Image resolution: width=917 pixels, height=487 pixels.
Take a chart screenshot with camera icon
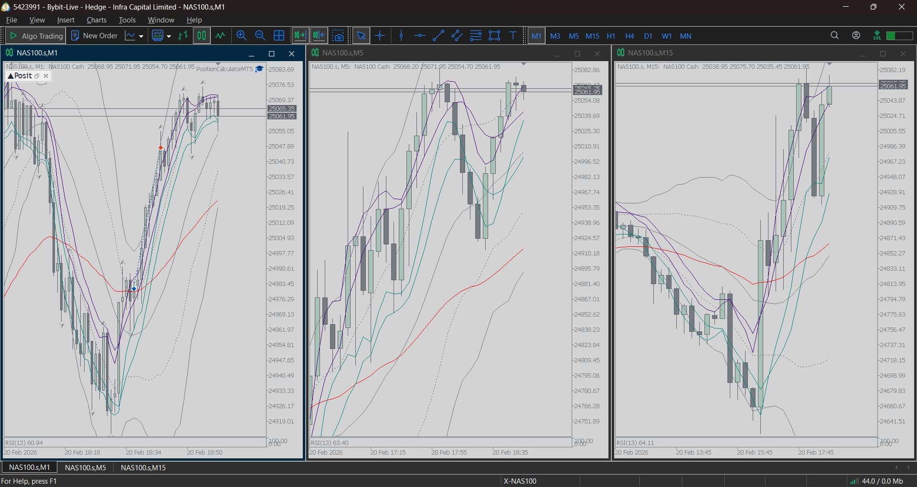338,36
